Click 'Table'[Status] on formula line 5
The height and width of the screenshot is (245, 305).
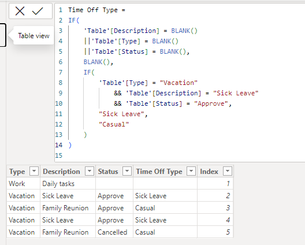120,51
